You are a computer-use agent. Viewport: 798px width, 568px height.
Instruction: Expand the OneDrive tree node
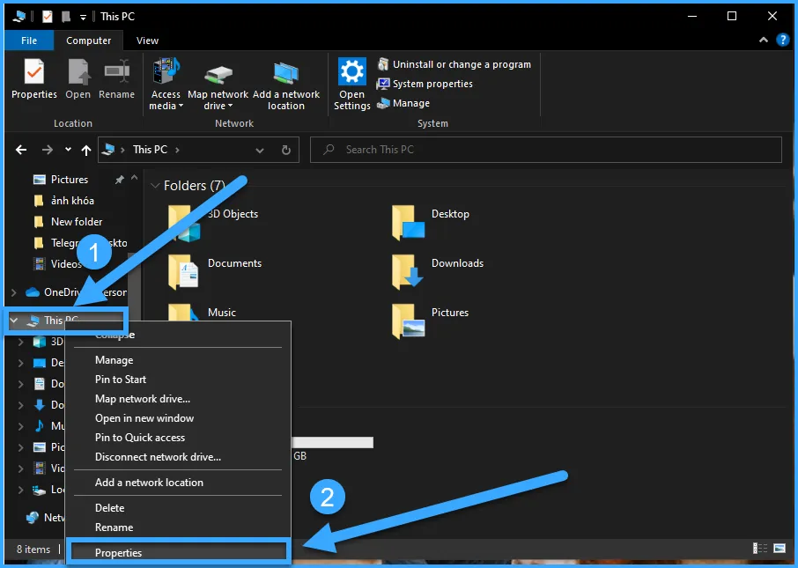pyautogui.click(x=13, y=292)
